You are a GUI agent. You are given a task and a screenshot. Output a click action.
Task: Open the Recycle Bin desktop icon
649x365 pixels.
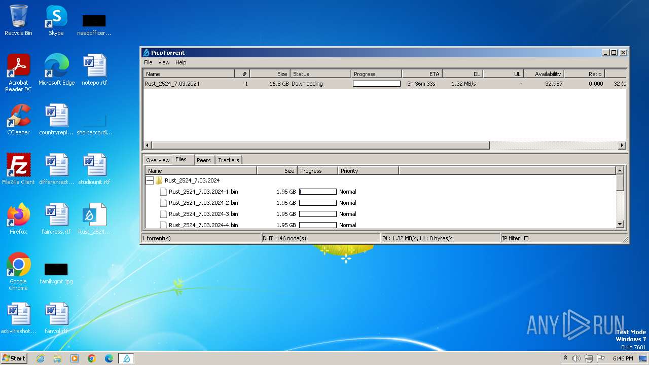(18, 20)
